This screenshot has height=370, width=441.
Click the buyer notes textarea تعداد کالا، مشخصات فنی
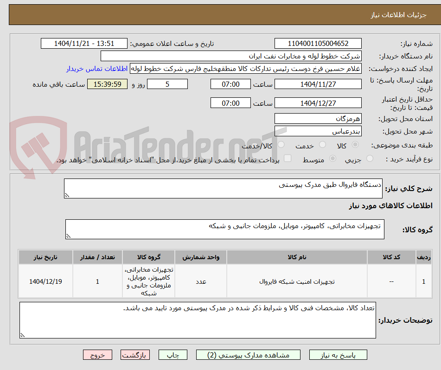pyautogui.click(x=198, y=320)
